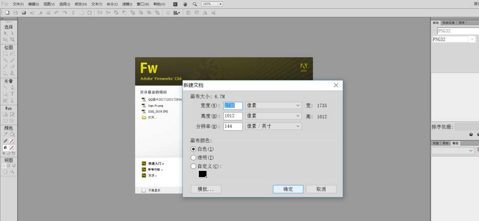The height and width of the screenshot is (221, 479).
Task: Click the fill color paint bucket icon
Action: (5, 148)
